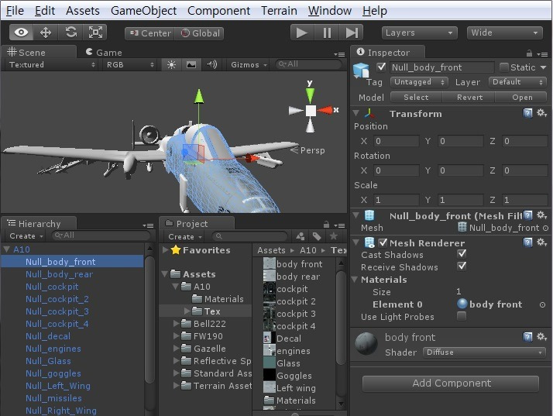Open the File menu

click(15, 11)
